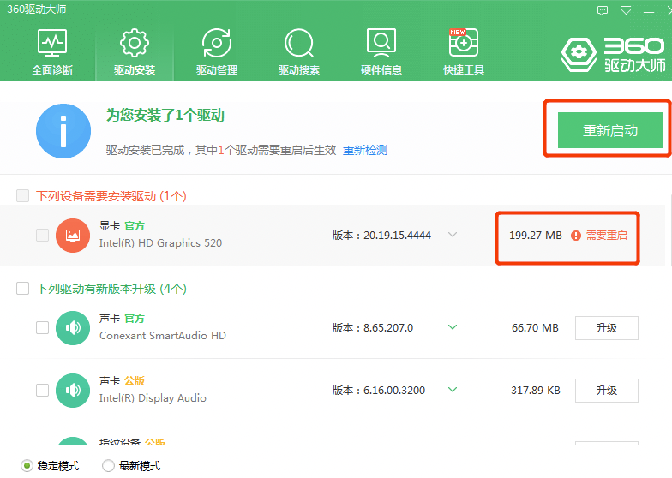672x478 pixels.
Task: Click the 重新检测 link
Action: [365, 150]
